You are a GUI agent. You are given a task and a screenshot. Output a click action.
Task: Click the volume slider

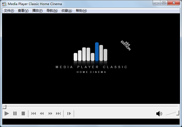[x=172, y=113]
